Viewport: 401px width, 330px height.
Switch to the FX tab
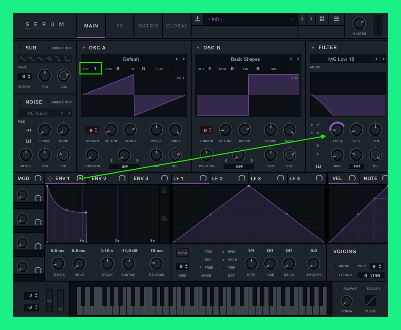pos(119,26)
